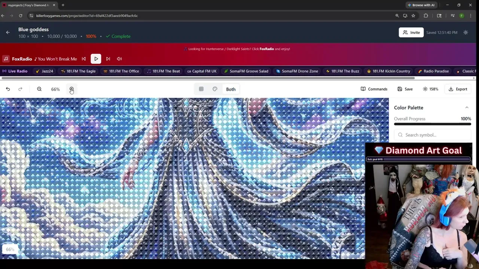Tune to SomaFM Drone Zone
This screenshot has width=479, height=269.
pyautogui.click(x=297, y=71)
